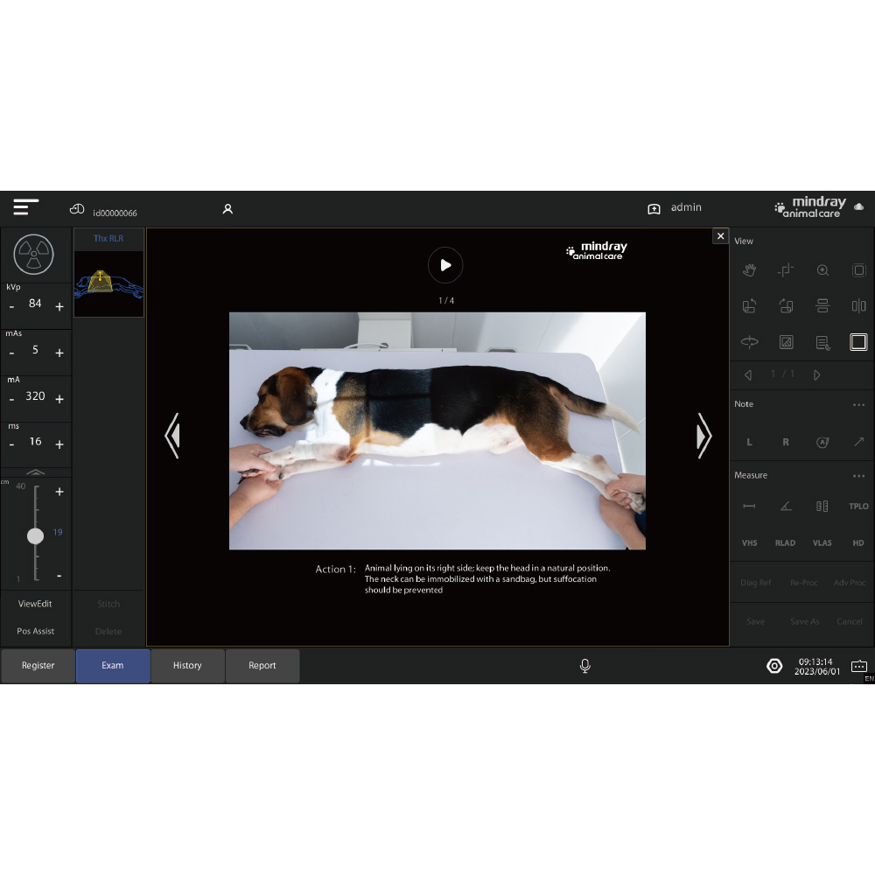Click the thickness slider knob

[36, 536]
